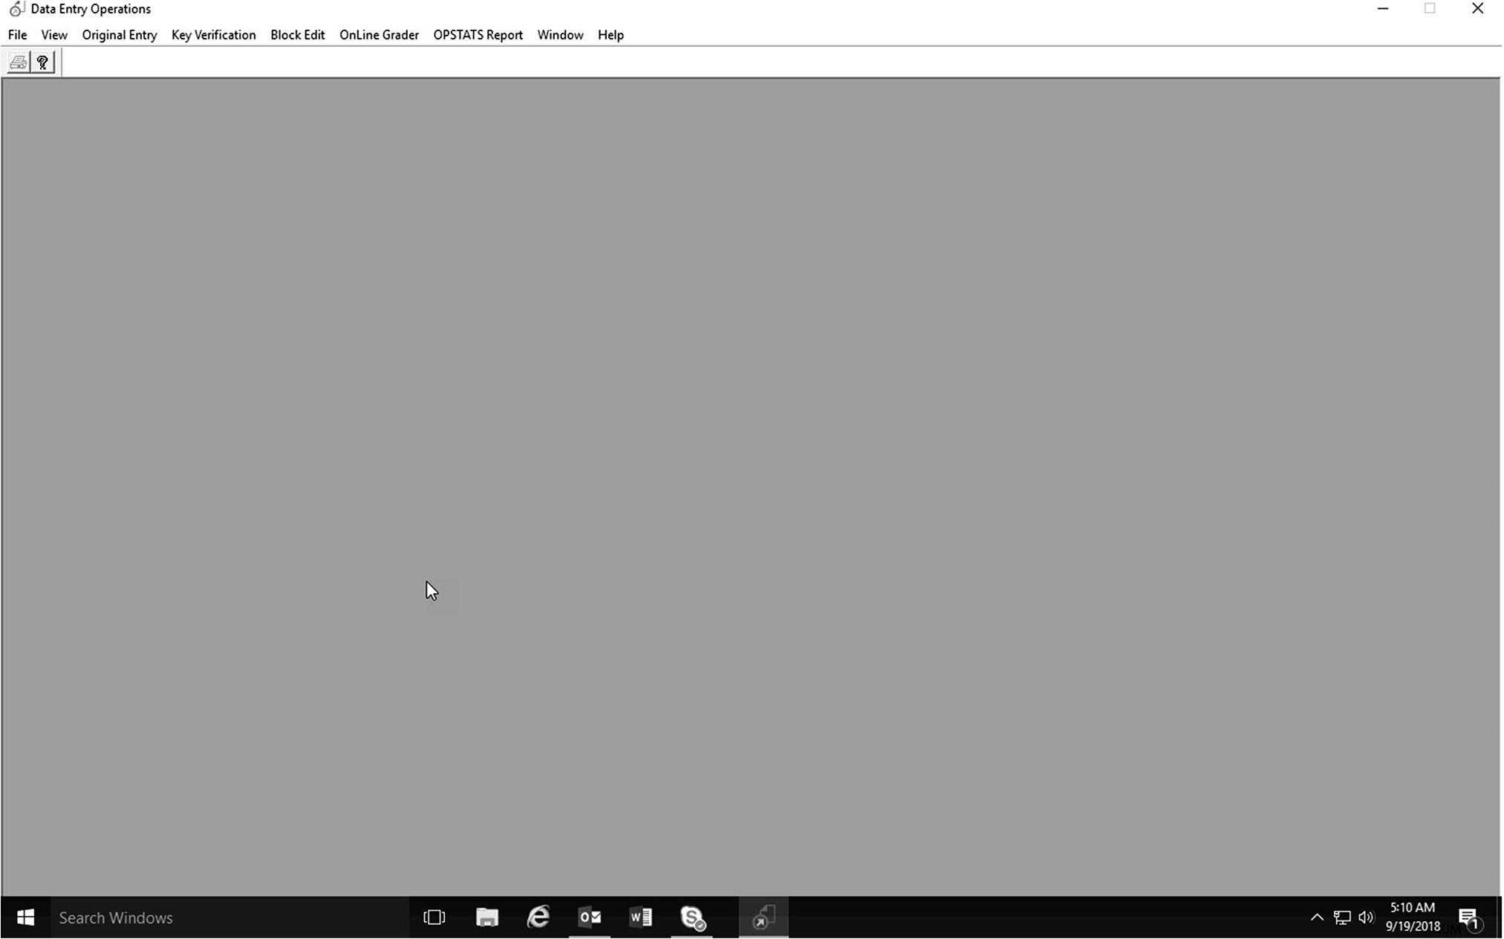This screenshot has height=939, width=1504.
Task: Show hidden system tray icons
Action: tap(1317, 917)
